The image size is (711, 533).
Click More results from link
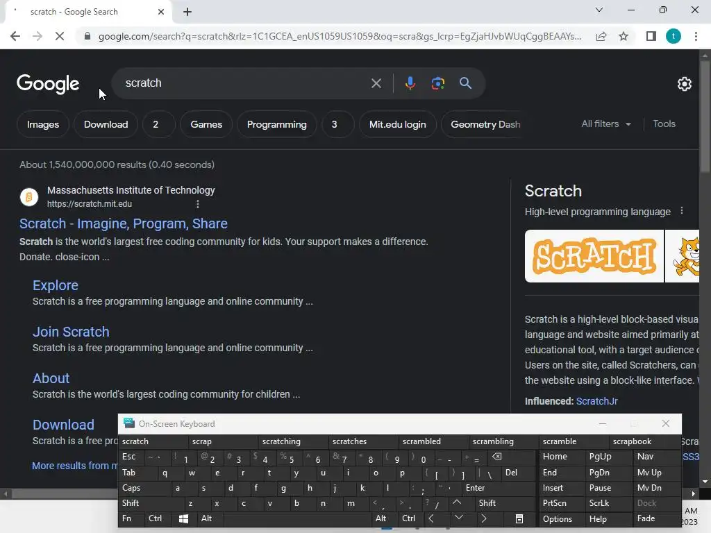tap(75, 466)
